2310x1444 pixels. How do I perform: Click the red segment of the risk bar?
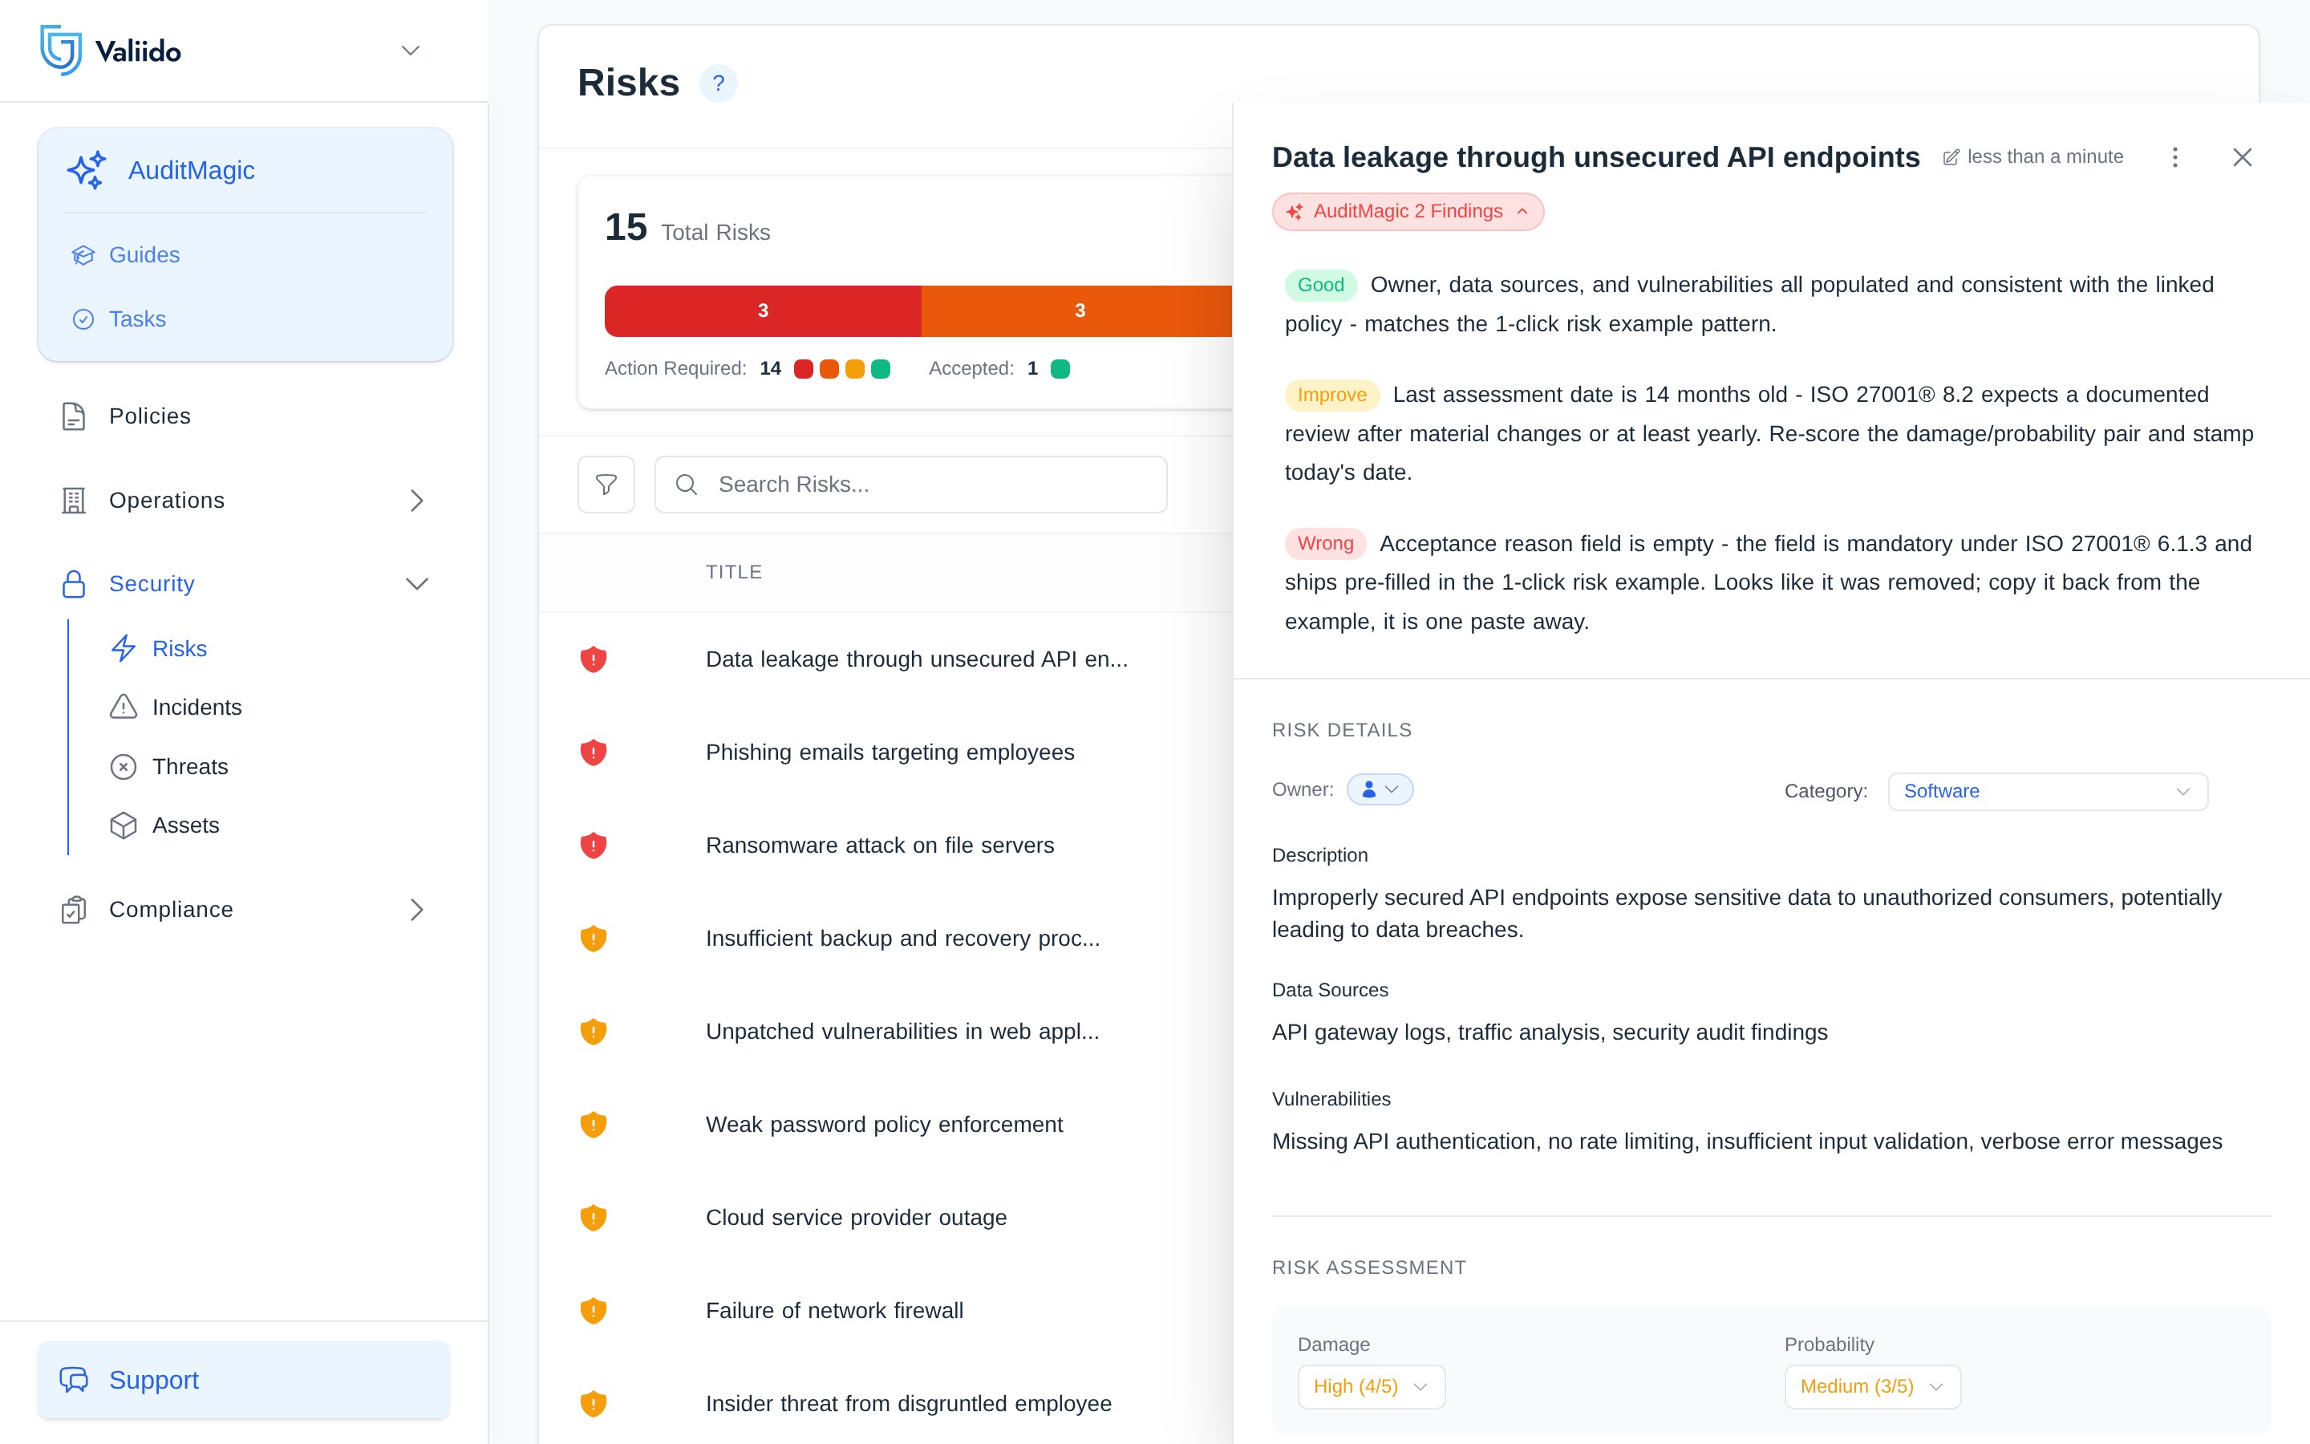(x=763, y=311)
